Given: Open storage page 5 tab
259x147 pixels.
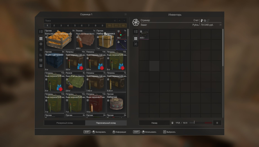Looking at the screenshot, I should 75,26.
